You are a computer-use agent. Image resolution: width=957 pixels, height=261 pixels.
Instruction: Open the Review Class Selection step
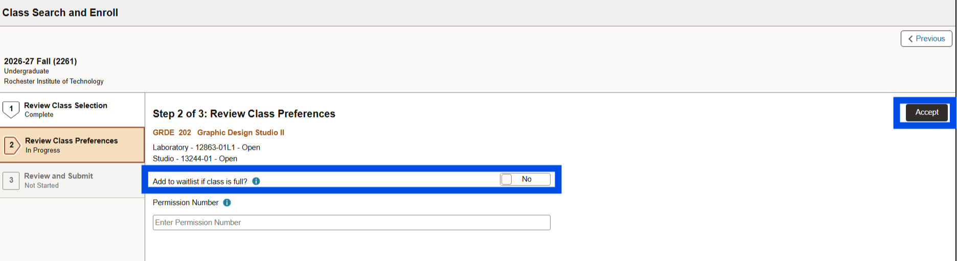point(65,106)
